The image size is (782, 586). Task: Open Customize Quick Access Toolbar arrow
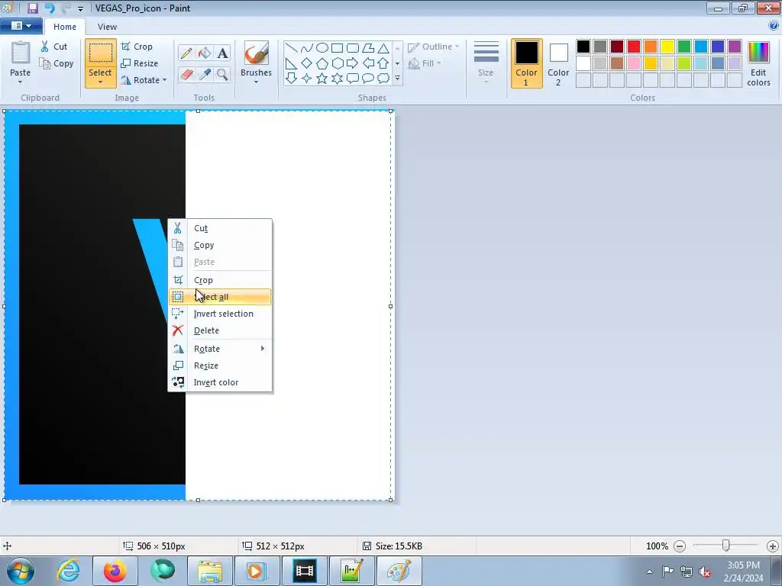80,8
